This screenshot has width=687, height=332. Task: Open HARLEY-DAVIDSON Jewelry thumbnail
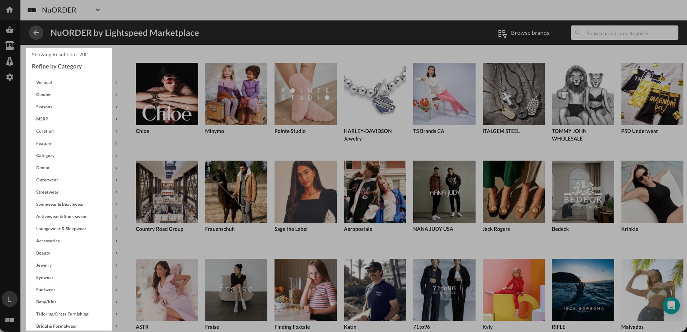click(375, 94)
